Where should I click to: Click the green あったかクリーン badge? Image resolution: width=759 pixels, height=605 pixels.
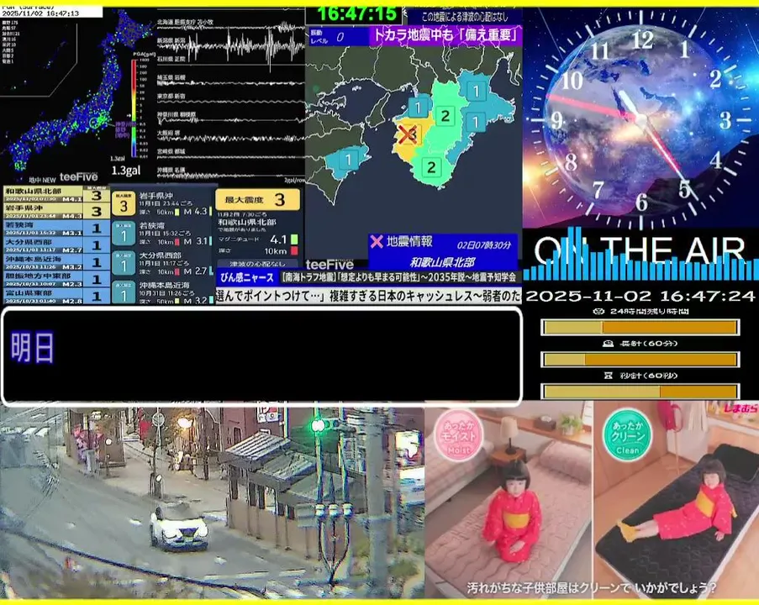(627, 435)
